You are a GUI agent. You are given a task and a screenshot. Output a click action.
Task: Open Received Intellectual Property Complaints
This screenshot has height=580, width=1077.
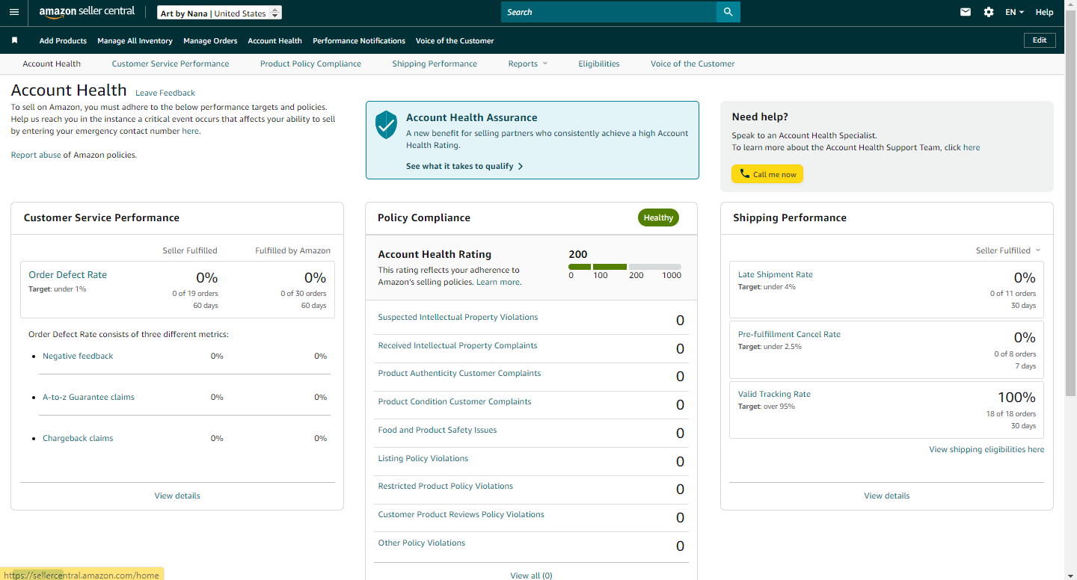[458, 345]
